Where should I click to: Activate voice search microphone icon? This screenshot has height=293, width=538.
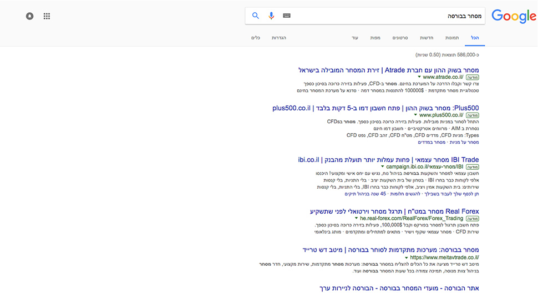271,16
